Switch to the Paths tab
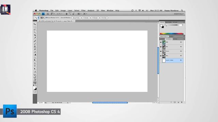218x122 pixels. pyautogui.click(x=175, y=39)
